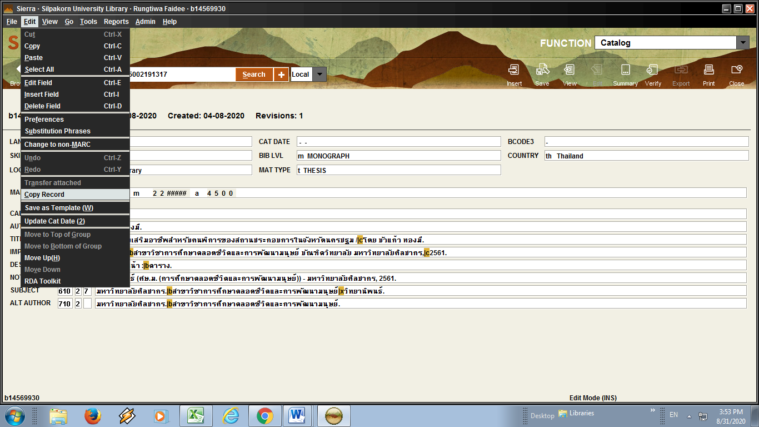Choose Substitution Phrases menu entry
759x427 pixels.
(75, 131)
